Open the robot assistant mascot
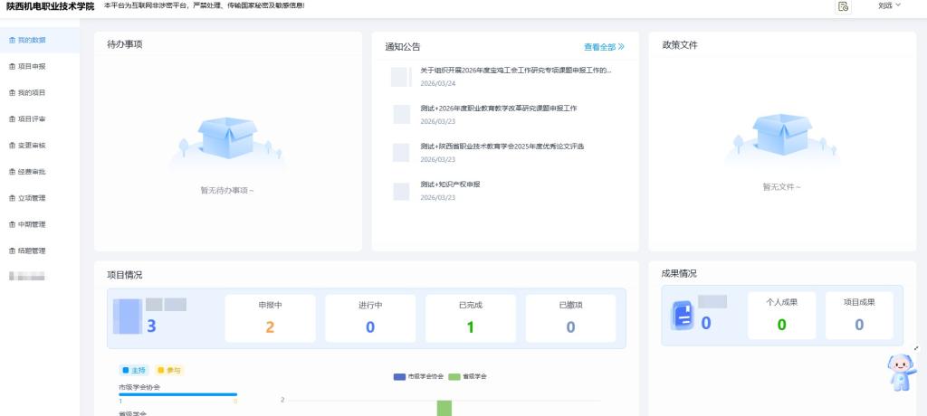This screenshot has height=416, width=927. tap(901, 371)
